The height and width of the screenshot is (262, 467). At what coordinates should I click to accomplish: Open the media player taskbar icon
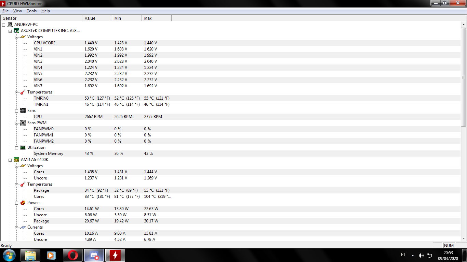51,255
